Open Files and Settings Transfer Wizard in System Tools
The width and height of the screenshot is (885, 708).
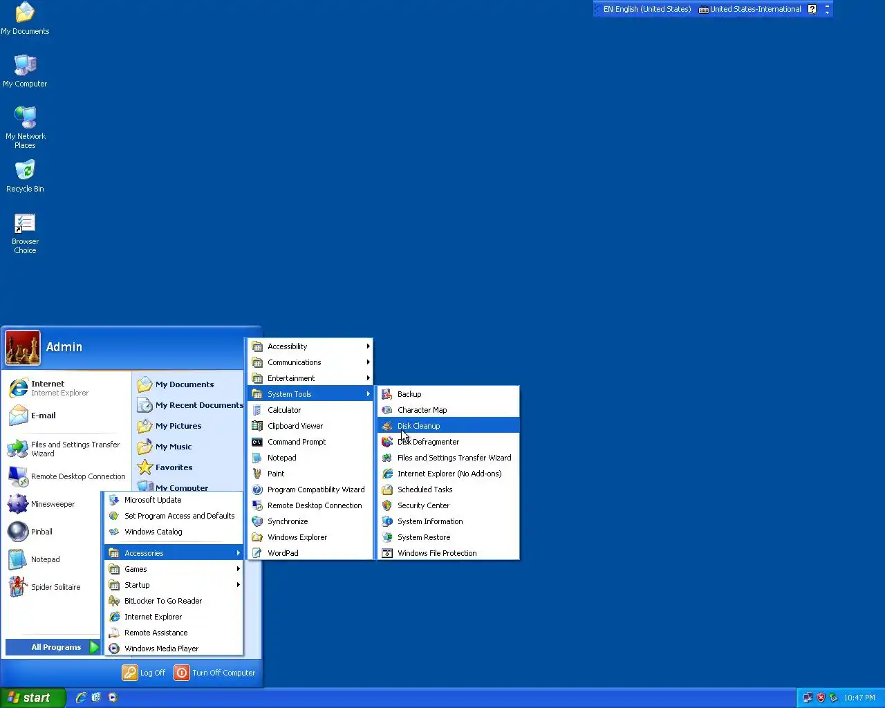(448, 458)
